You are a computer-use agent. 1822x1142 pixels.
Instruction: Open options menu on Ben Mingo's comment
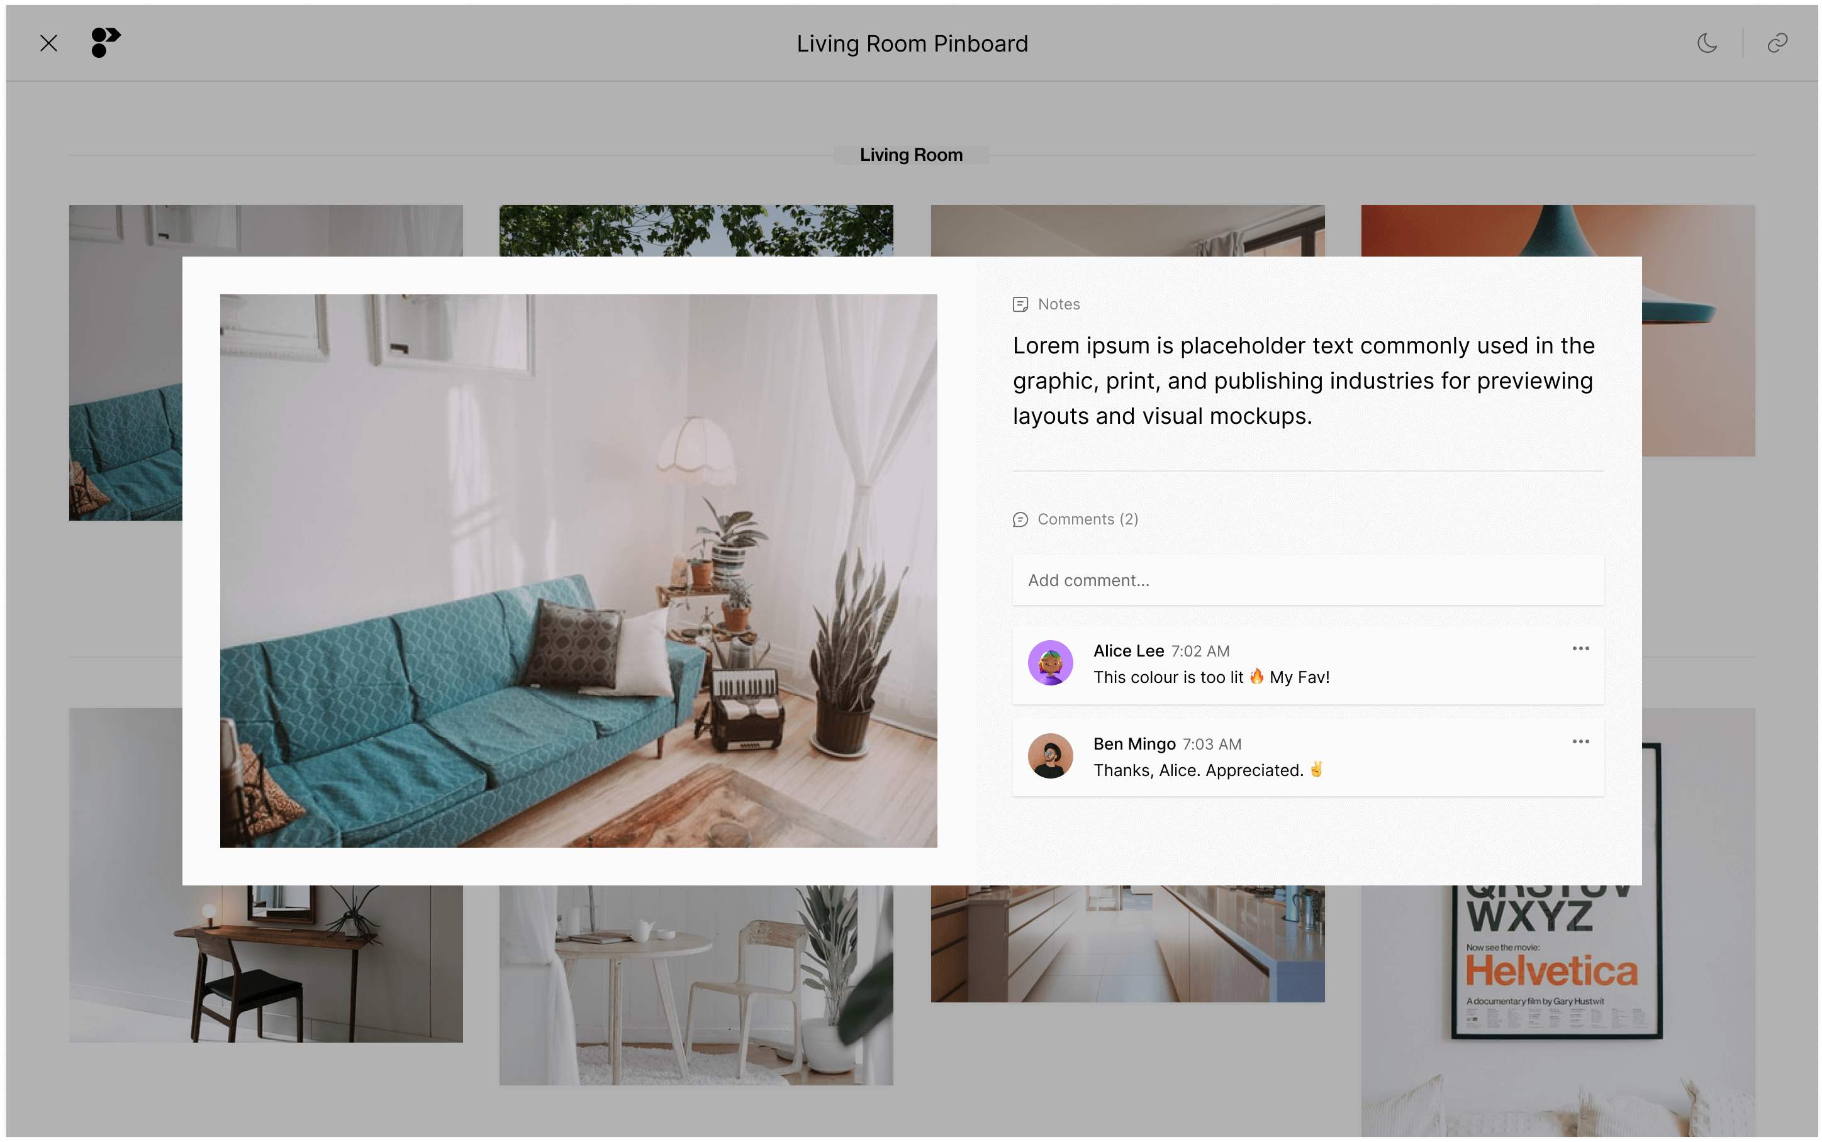click(x=1580, y=741)
